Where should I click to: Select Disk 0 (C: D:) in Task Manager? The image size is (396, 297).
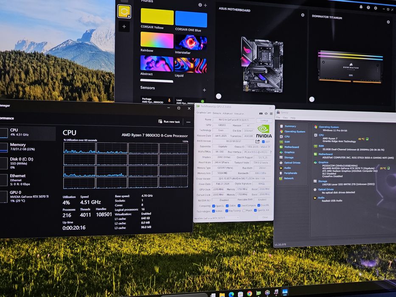point(28,163)
